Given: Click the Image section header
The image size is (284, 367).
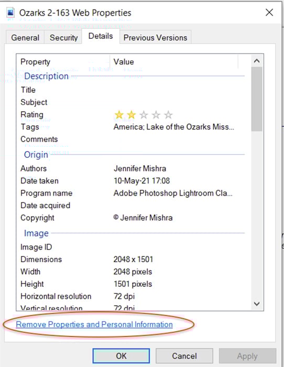Looking at the screenshot, I should point(36,233).
